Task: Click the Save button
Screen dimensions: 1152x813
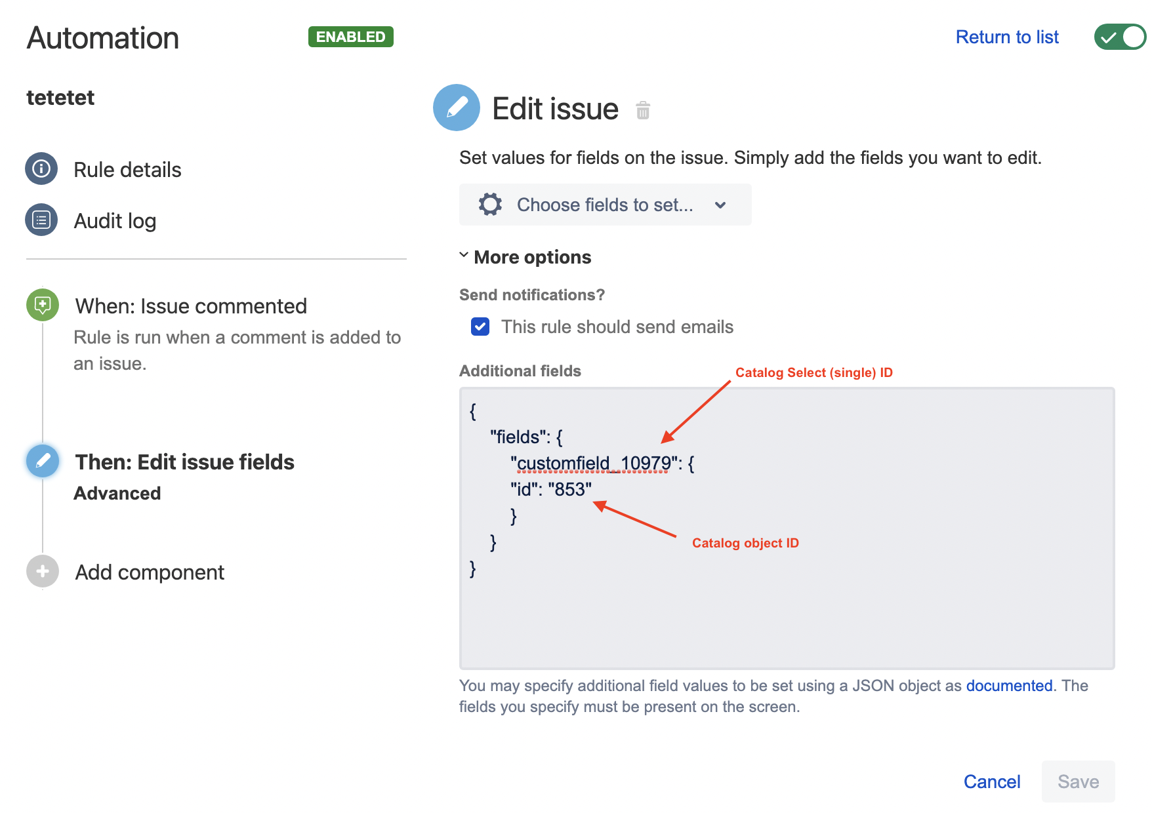Action: pyautogui.click(x=1078, y=782)
